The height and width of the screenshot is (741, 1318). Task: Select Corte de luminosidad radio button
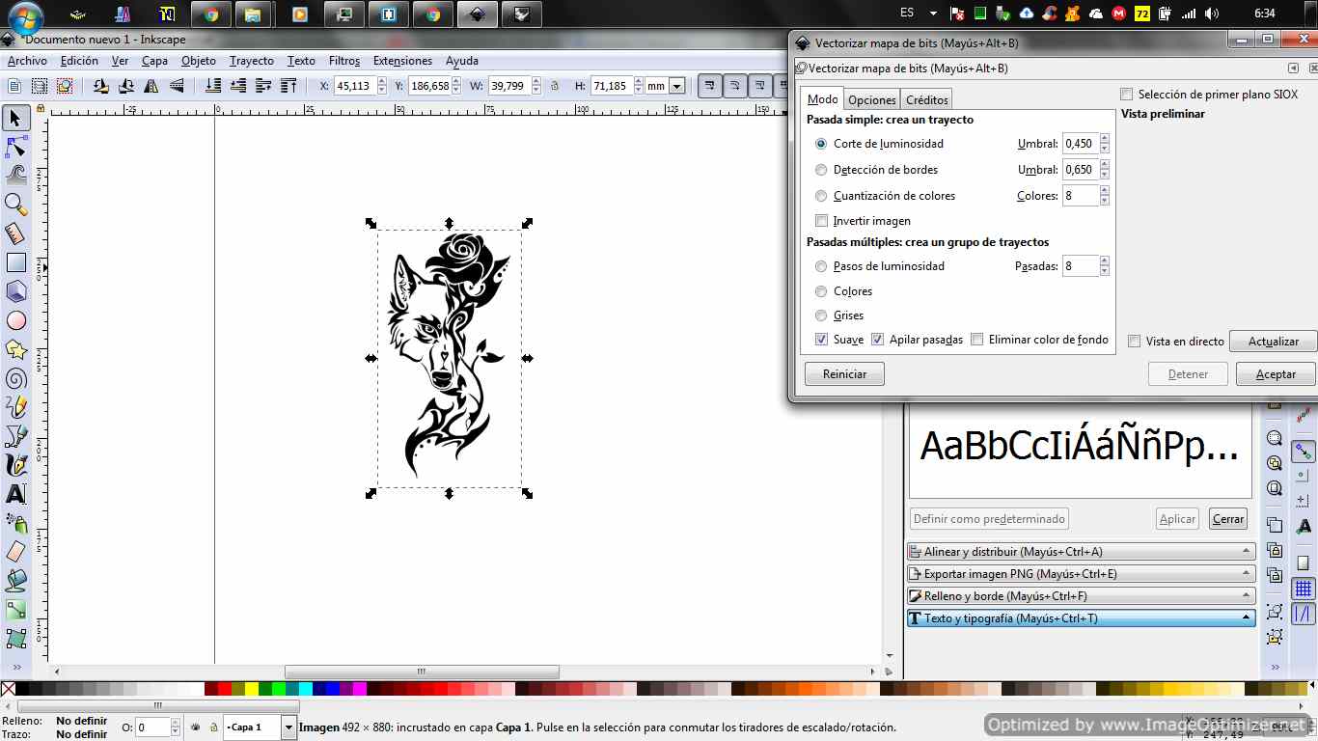click(821, 144)
